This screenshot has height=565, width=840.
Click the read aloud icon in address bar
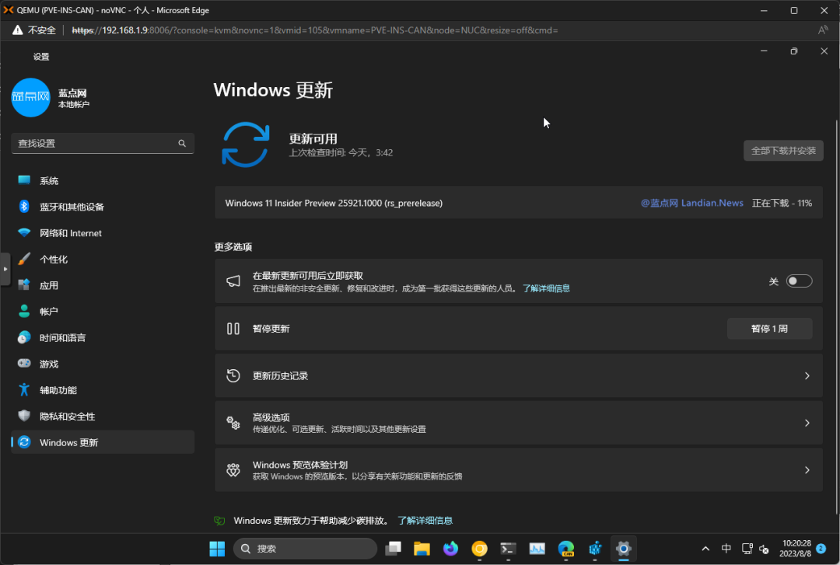[822, 30]
